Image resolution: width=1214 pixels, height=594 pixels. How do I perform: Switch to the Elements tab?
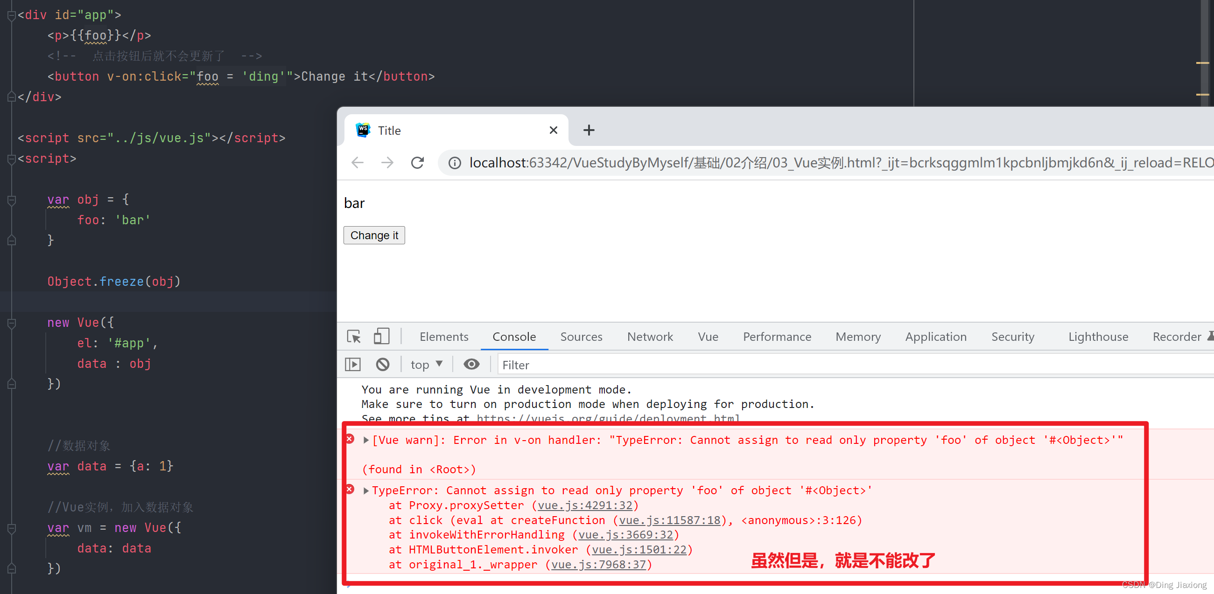(x=444, y=337)
